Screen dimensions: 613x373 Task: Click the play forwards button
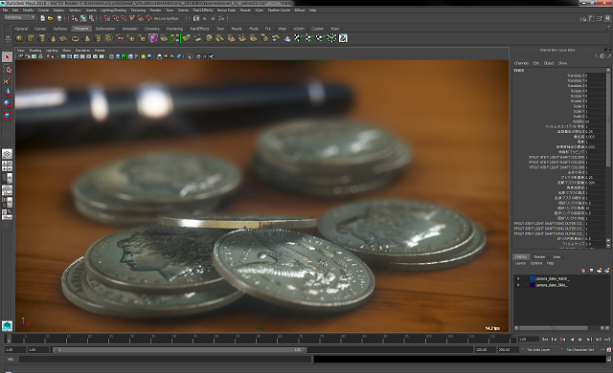click(x=580, y=340)
